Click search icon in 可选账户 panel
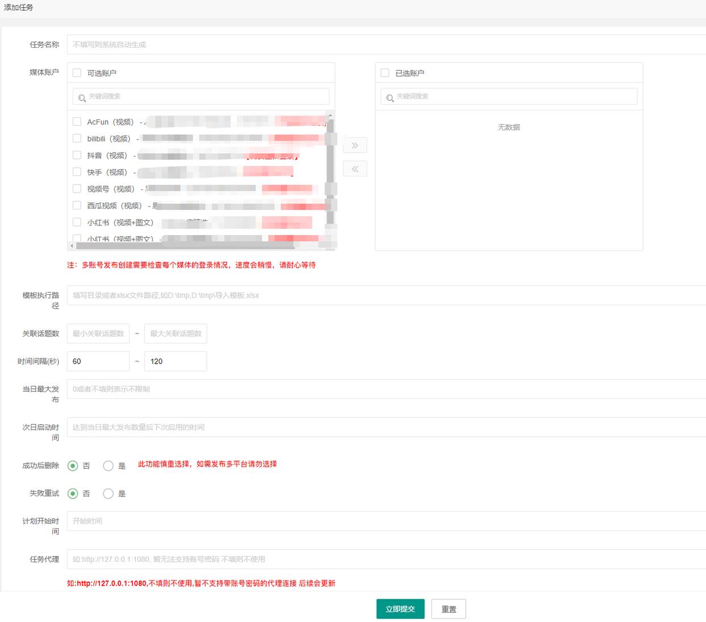This screenshot has height=622, width=706. tap(82, 98)
